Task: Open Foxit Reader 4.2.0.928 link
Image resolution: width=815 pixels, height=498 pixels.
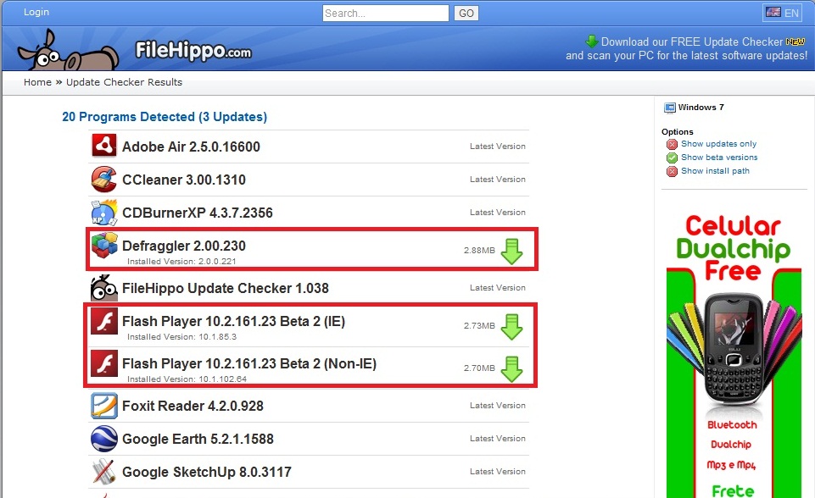Action: coord(193,406)
